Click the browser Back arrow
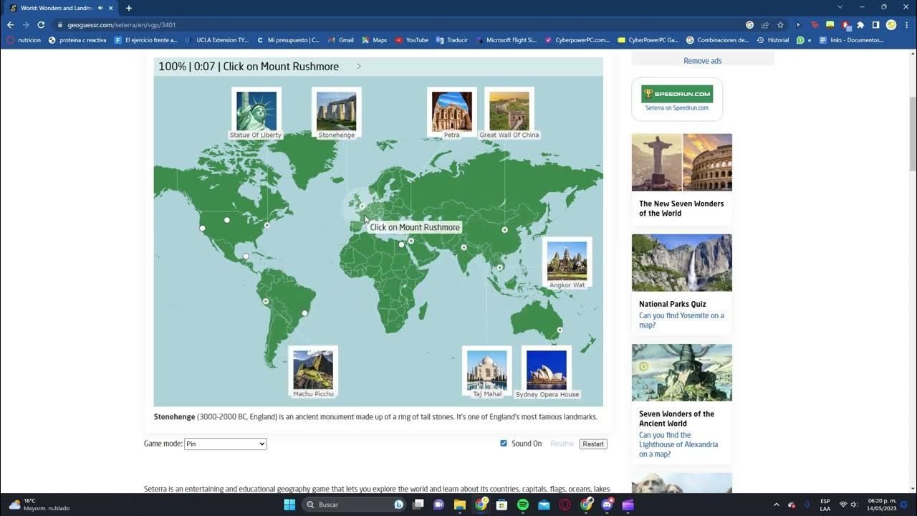 (10, 24)
